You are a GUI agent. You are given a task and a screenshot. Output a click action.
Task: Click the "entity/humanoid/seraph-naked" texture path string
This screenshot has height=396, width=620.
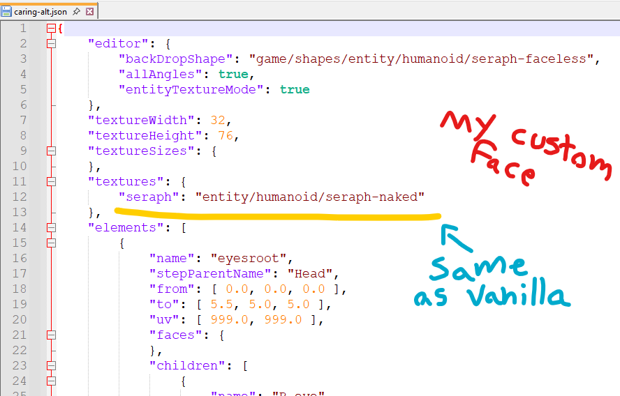(309, 197)
